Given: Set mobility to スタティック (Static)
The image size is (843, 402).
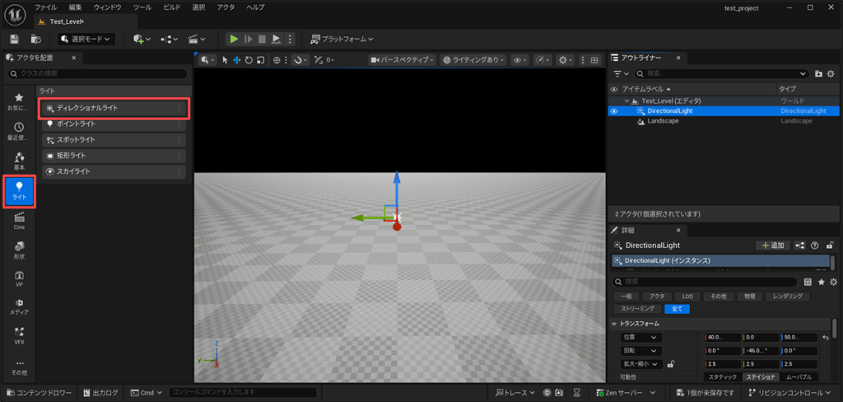Looking at the screenshot, I should pyautogui.click(x=722, y=377).
